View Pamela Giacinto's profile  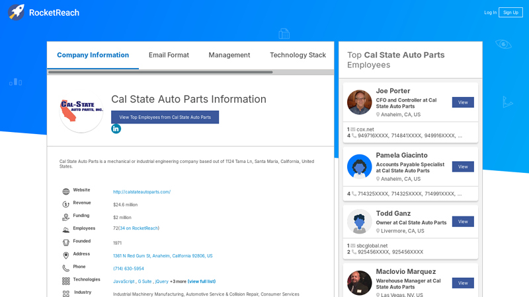(x=463, y=167)
